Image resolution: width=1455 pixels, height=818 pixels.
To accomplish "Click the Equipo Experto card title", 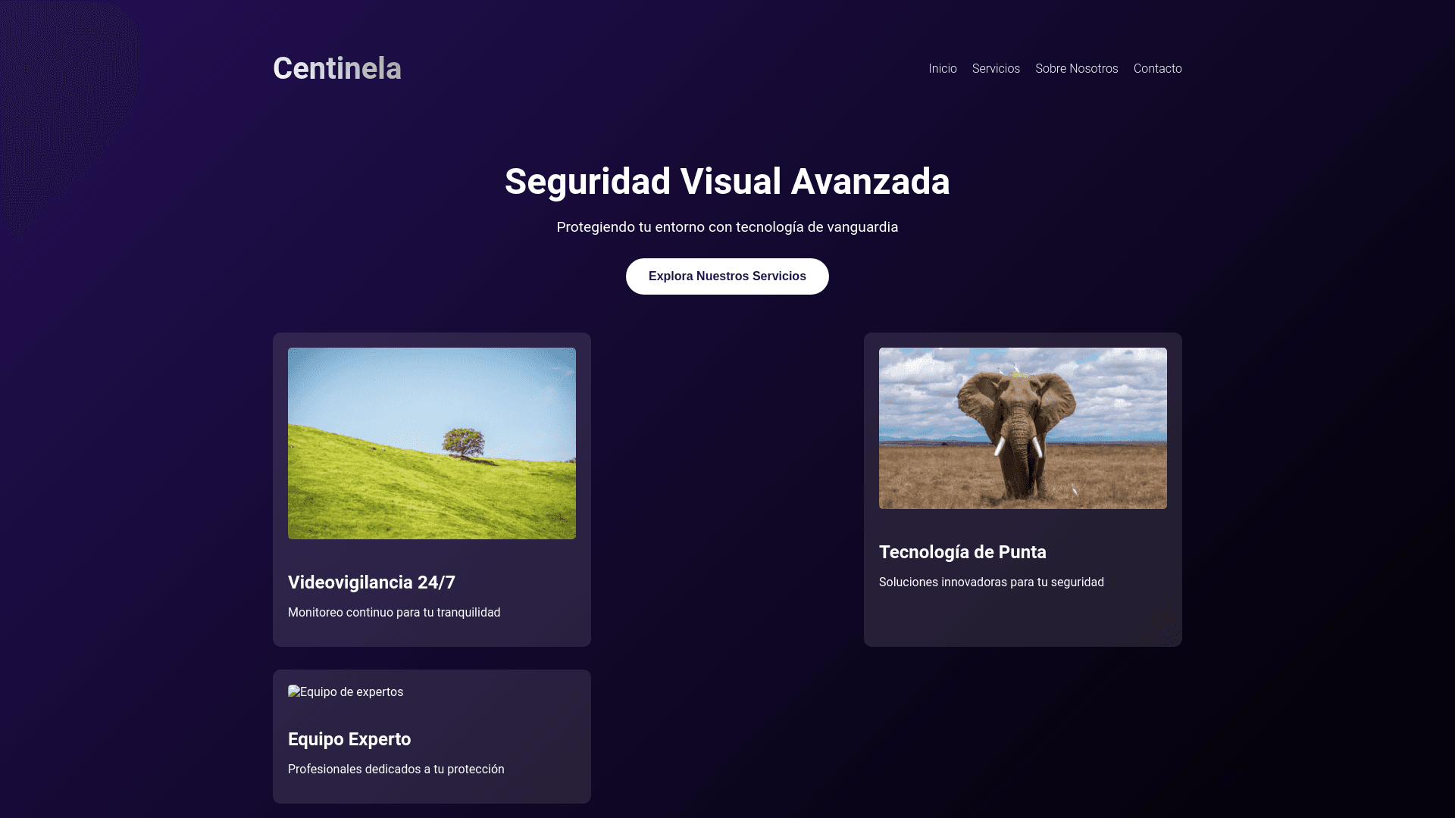I will click(349, 739).
